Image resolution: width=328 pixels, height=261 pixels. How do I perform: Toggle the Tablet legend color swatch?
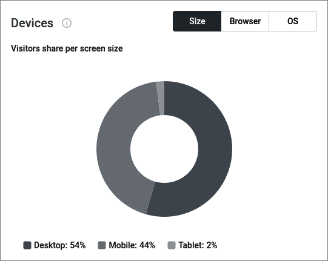[172, 245]
